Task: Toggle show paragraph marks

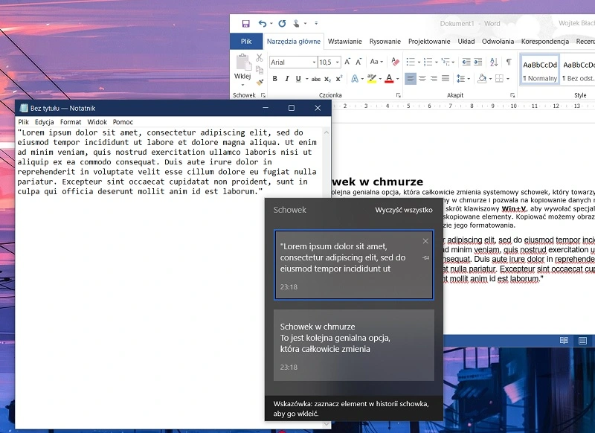Action: click(509, 62)
